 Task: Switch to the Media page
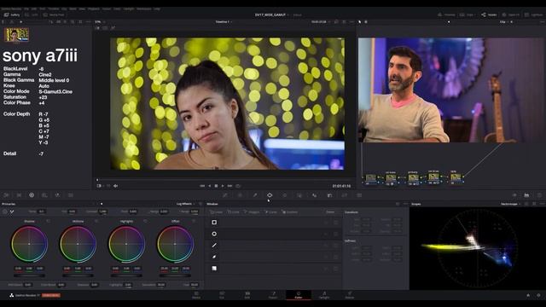tap(196, 295)
